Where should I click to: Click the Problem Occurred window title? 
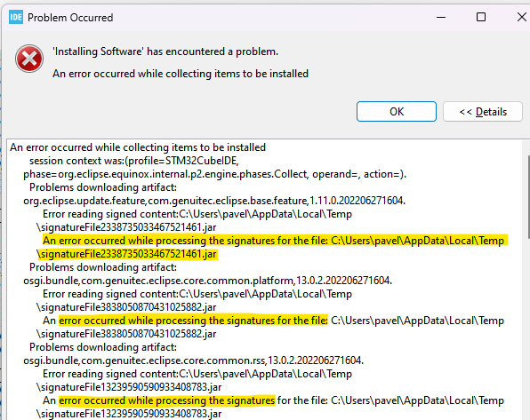pos(70,18)
